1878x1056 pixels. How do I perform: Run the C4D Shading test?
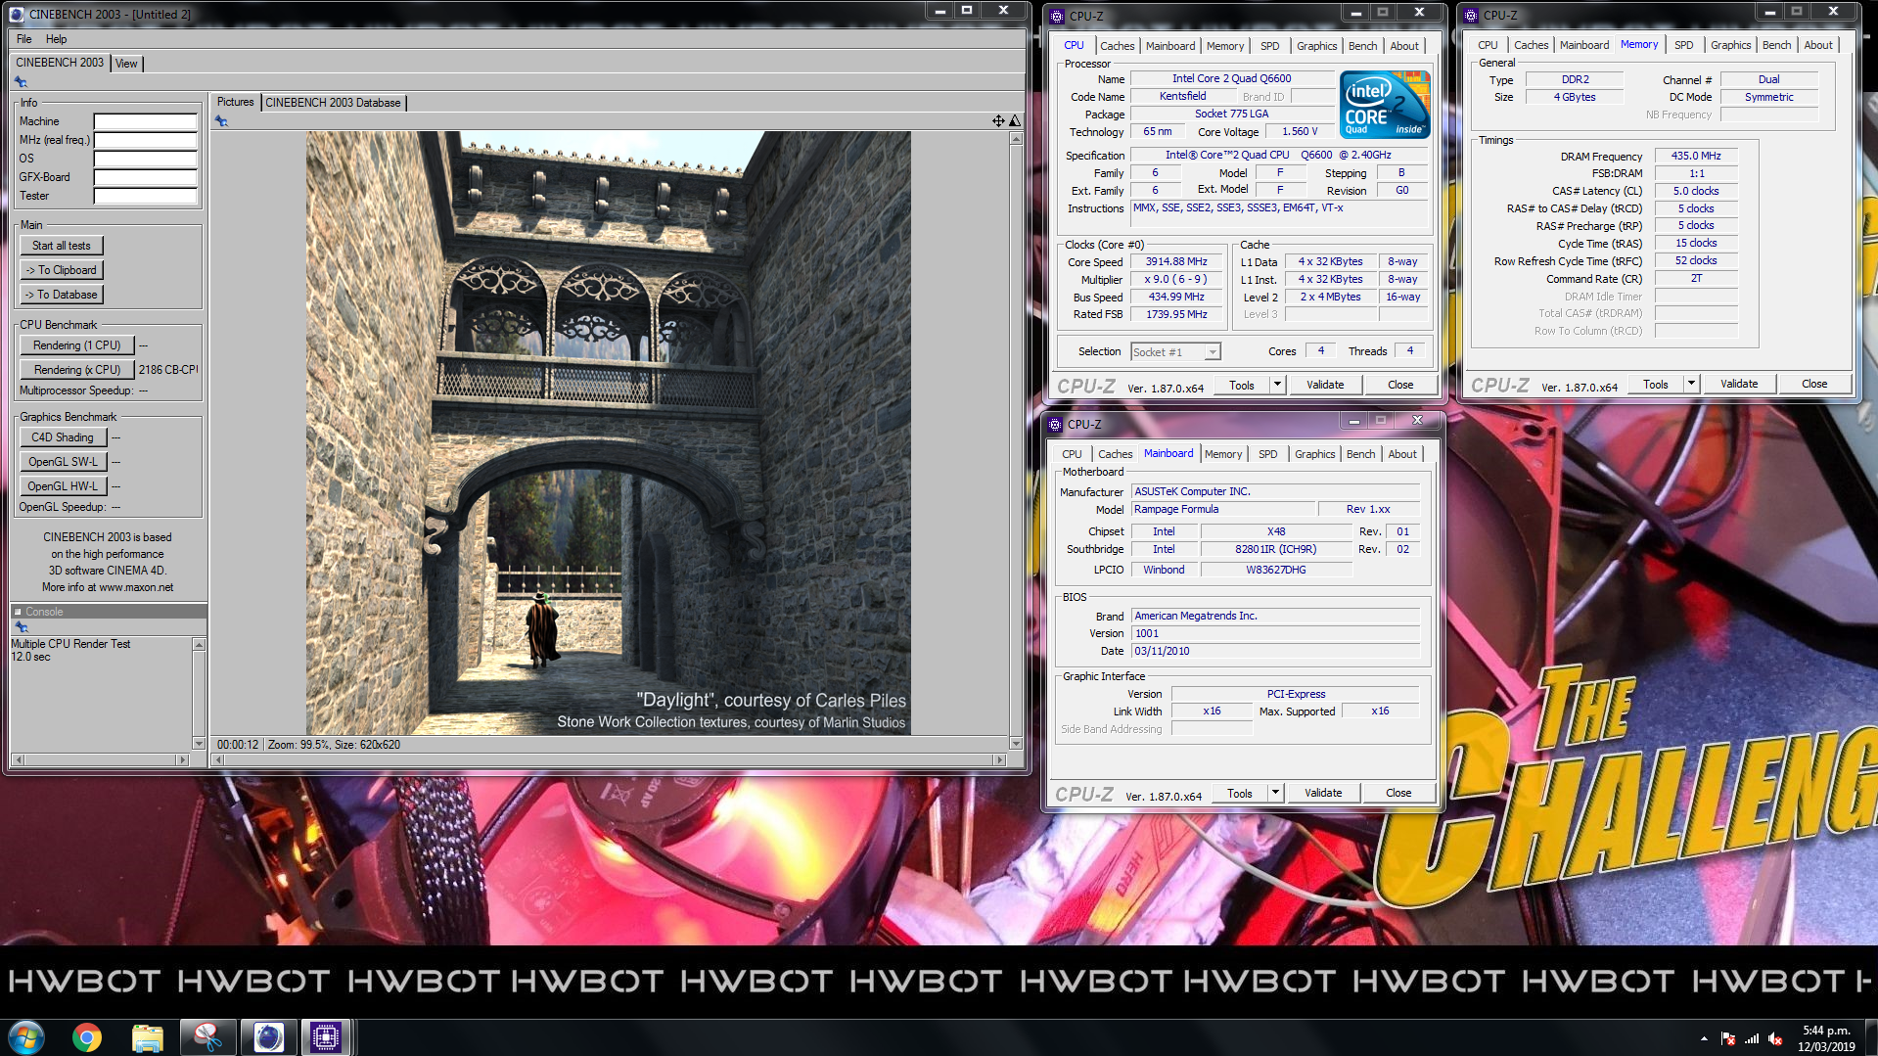tap(63, 437)
